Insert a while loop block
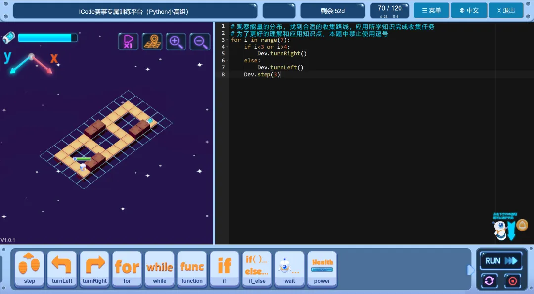Screen dimensions: 534x294 pyautogui.click(x=159, y=269)
